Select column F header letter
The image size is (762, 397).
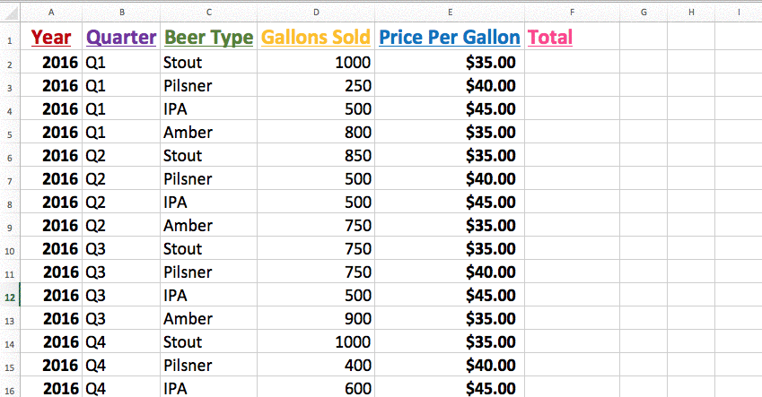pyautogui.click(x=572, y=12)
